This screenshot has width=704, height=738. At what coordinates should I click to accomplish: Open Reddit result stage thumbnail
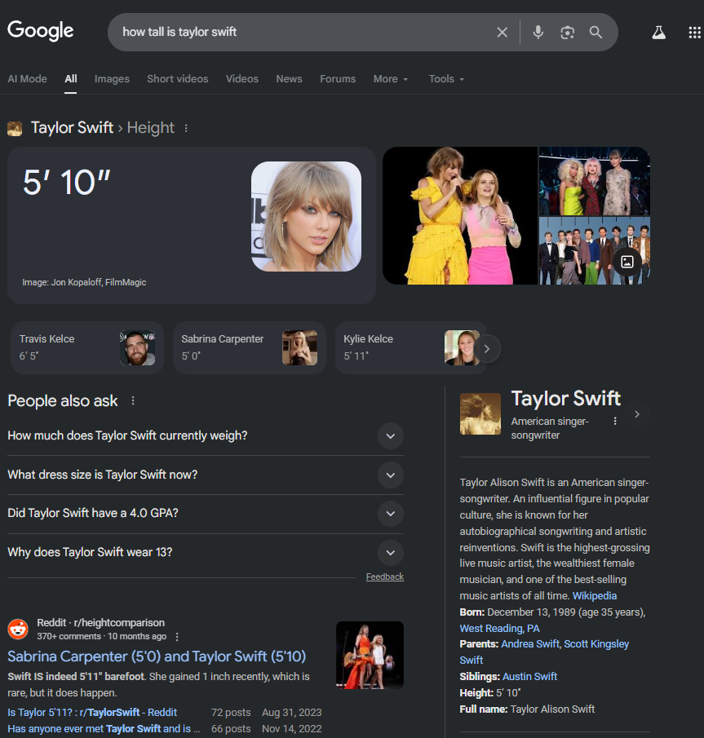pyautogui.click(x=370, y=655)
